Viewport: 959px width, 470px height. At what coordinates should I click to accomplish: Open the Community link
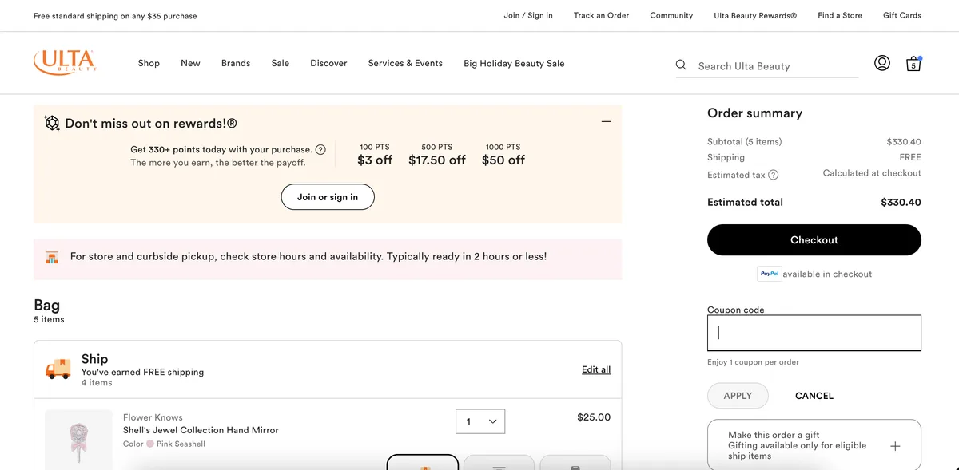tap(671, 15)
